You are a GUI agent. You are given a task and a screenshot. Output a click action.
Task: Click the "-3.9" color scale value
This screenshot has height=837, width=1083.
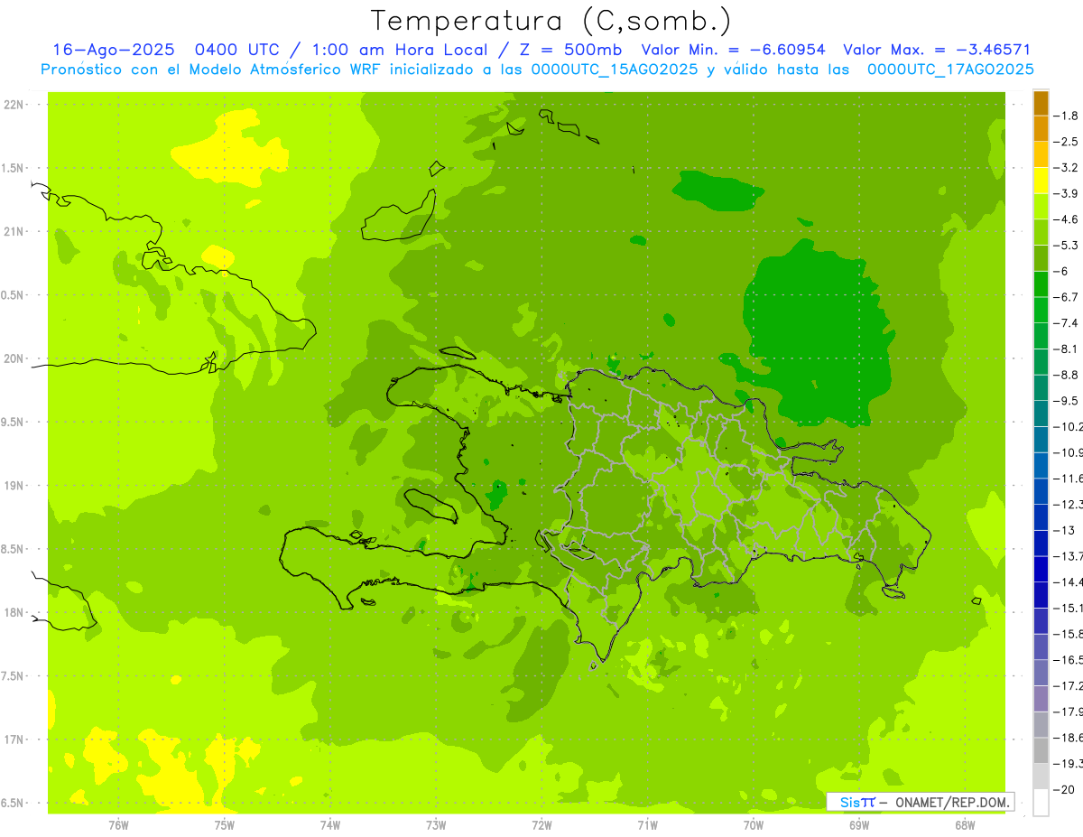[1067, 193]
